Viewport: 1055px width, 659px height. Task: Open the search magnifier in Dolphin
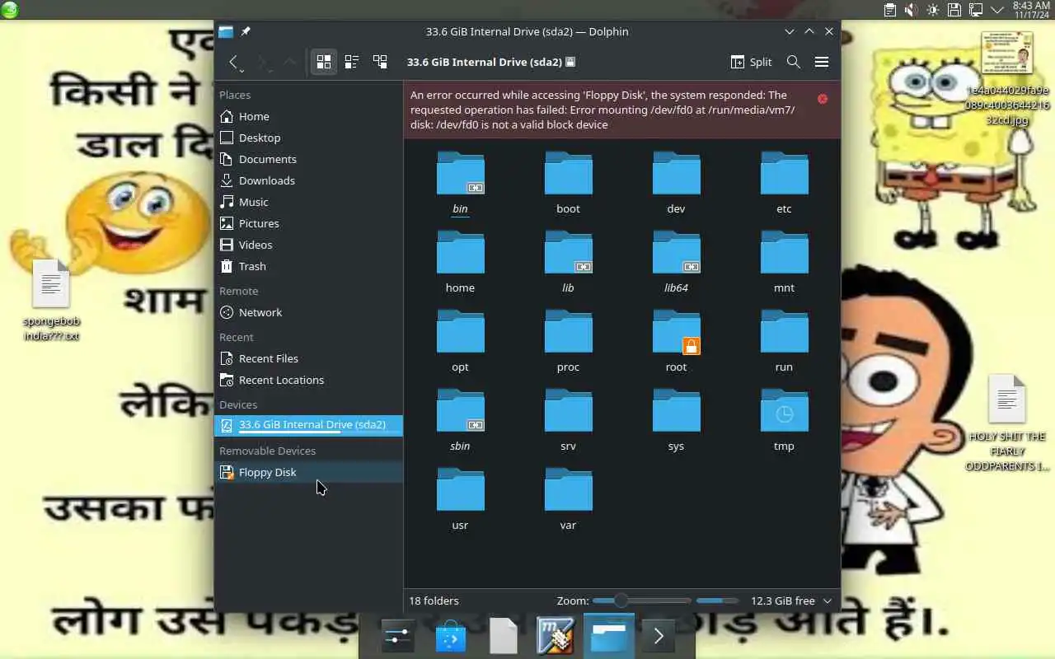click(793, 62)
